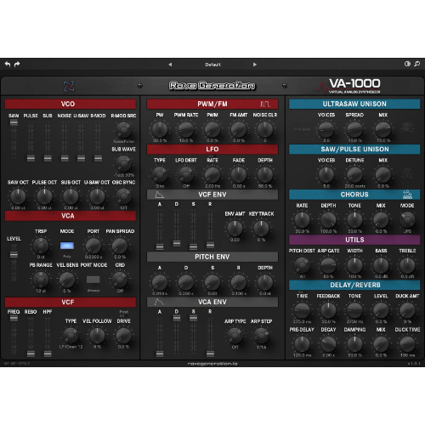Click the undo arrow icon
Screen dimensions: 425x425
(8, 65)
